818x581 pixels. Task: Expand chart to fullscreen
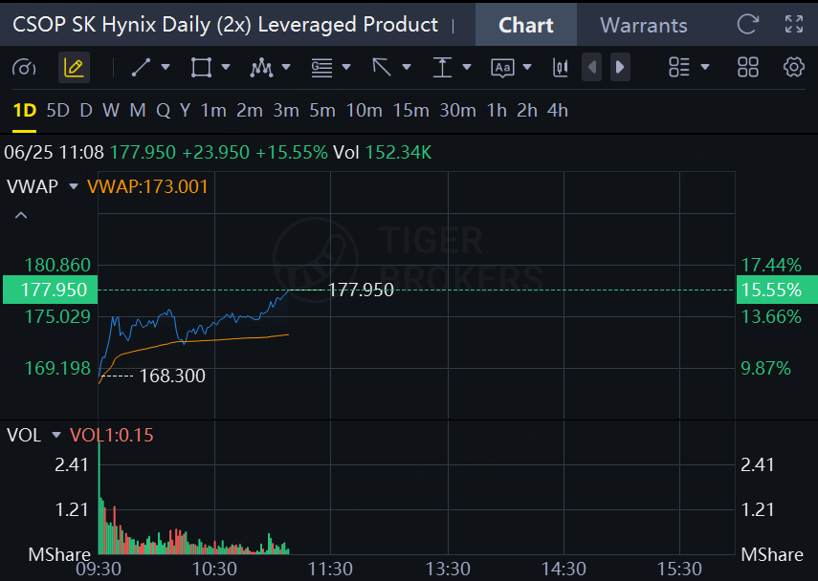[794, 24]
